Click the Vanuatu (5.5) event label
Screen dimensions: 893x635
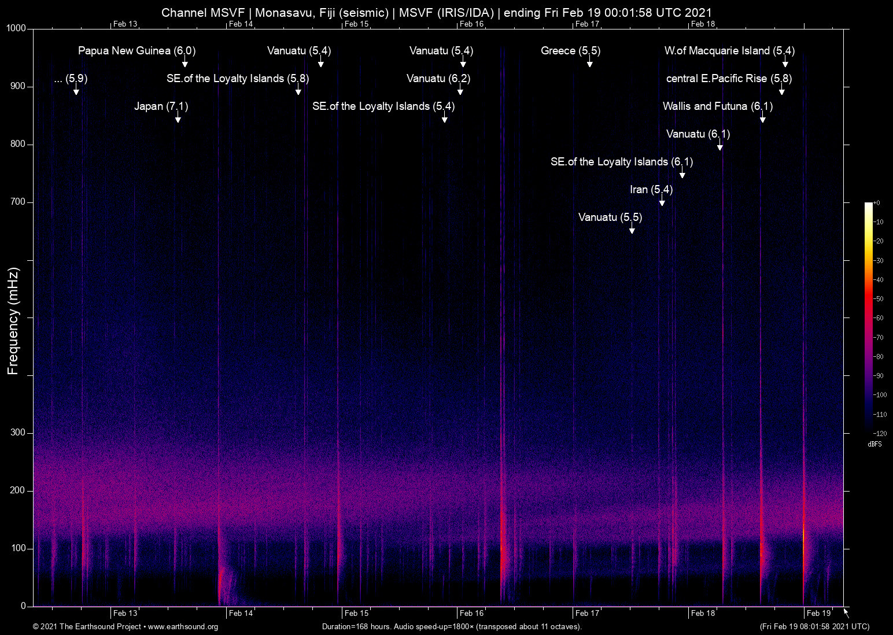pyautogui.click(x=610, y=217)
